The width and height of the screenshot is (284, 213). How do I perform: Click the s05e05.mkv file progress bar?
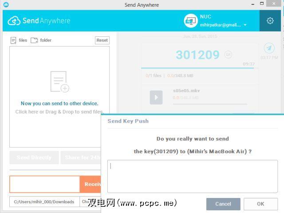[210, 104]
